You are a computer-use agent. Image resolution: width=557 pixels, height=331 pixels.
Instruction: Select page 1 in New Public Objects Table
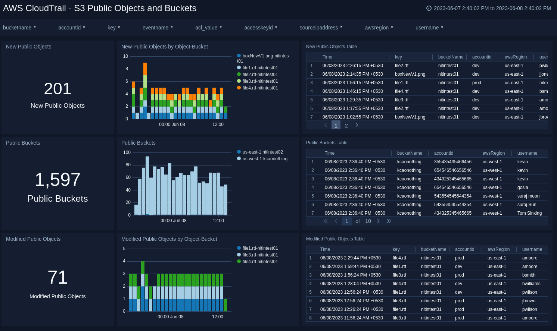[x=336, y=126]
